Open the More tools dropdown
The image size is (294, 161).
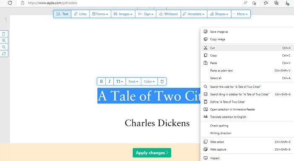pos(241,14)
